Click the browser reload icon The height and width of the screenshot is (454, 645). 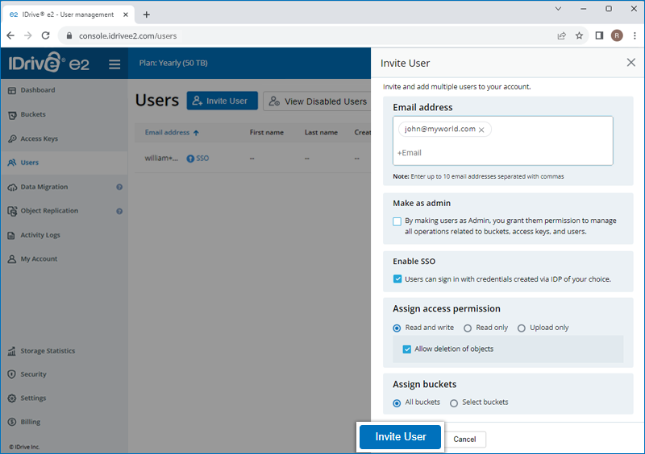tap(46, 35)
